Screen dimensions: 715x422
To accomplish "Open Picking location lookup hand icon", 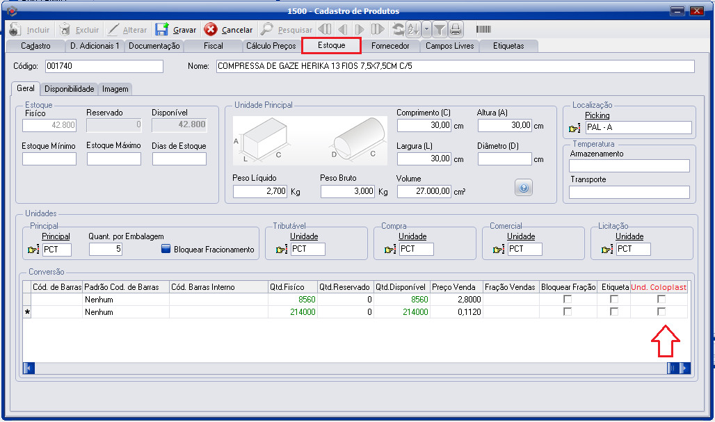I will [x=575, y=129].
